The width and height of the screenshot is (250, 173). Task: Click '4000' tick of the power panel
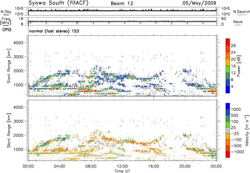click(18, 43)
